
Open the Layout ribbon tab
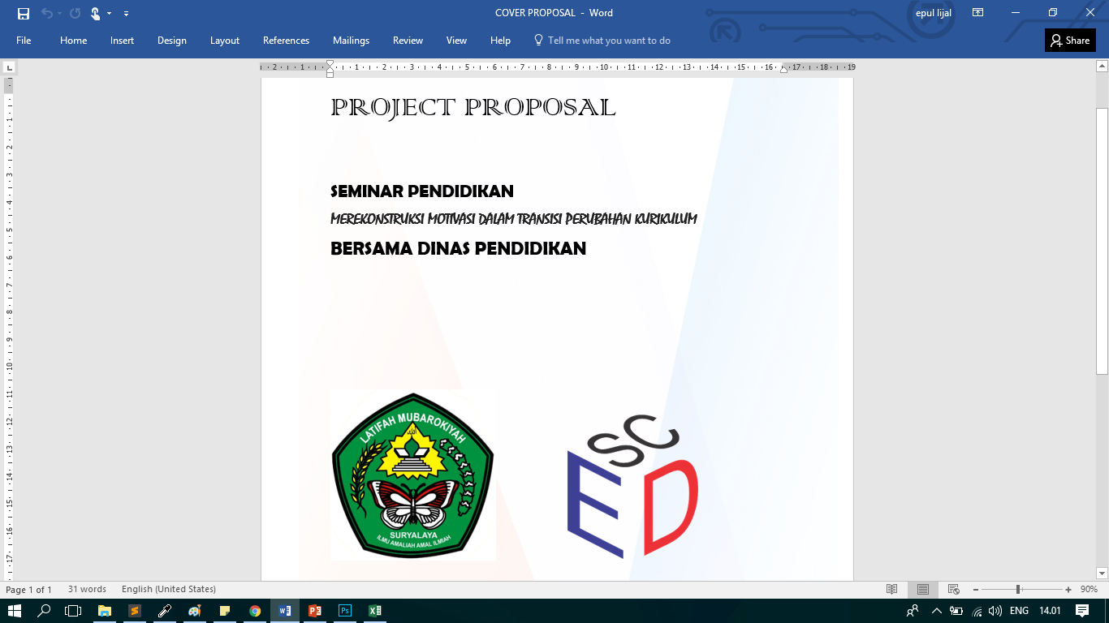coord(225,41)
